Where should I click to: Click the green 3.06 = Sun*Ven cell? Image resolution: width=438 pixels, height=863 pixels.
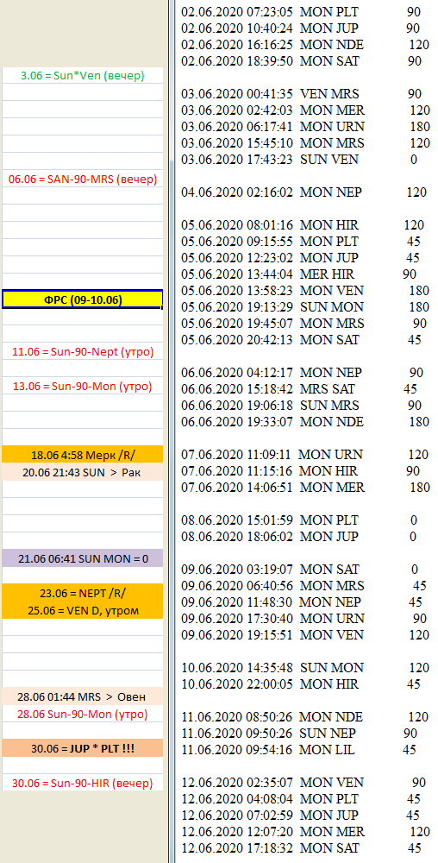coord(83,75)
